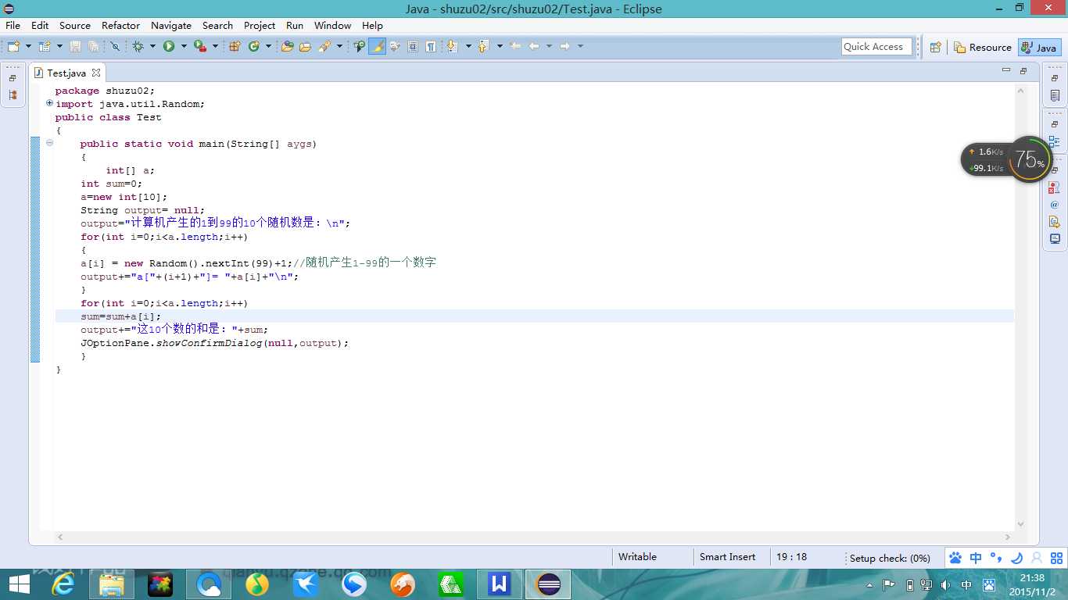The image size is (1068, 600).
Task: Open the Problems view icon
Action: pos(1055,187)
